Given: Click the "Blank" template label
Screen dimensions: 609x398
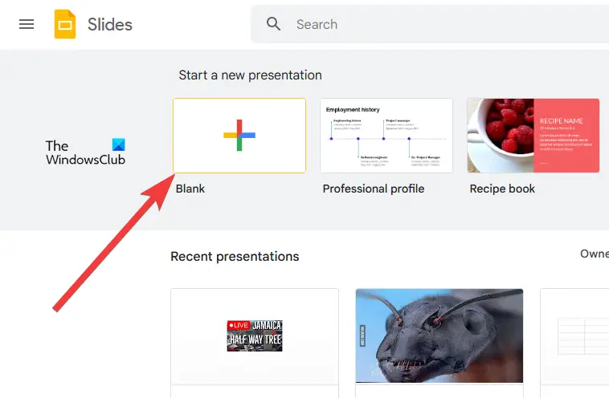Looking at the screenshot, I should pos(190,189).
